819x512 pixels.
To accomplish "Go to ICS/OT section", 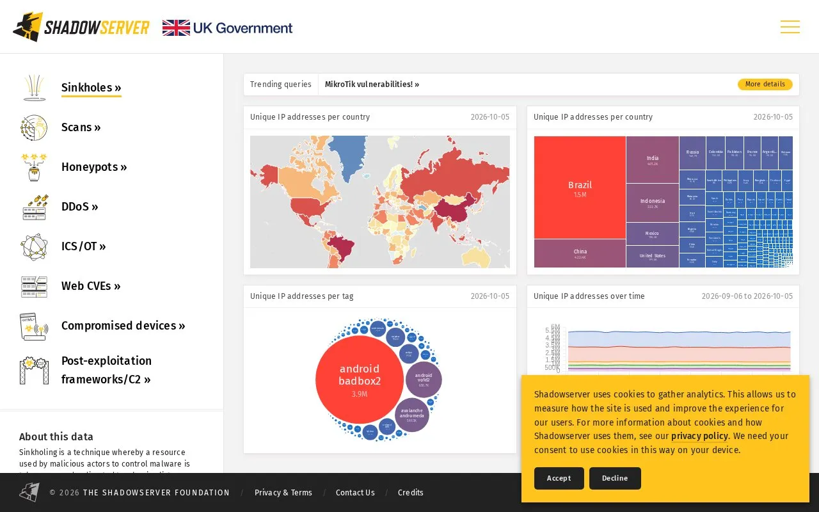I will tap(84, 246).
